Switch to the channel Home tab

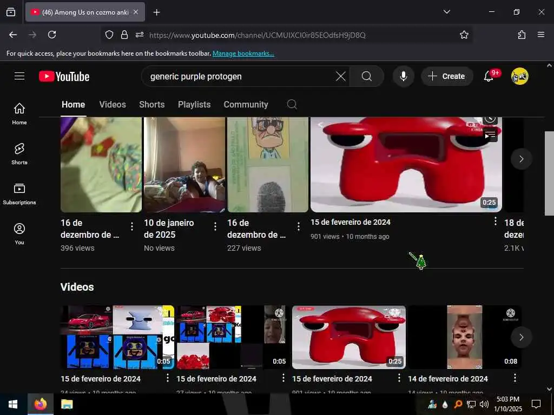73,104
